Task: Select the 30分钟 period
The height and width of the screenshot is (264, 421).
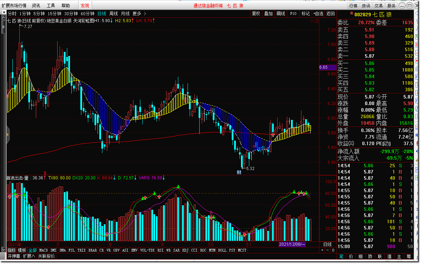Action: click(71, 14)
